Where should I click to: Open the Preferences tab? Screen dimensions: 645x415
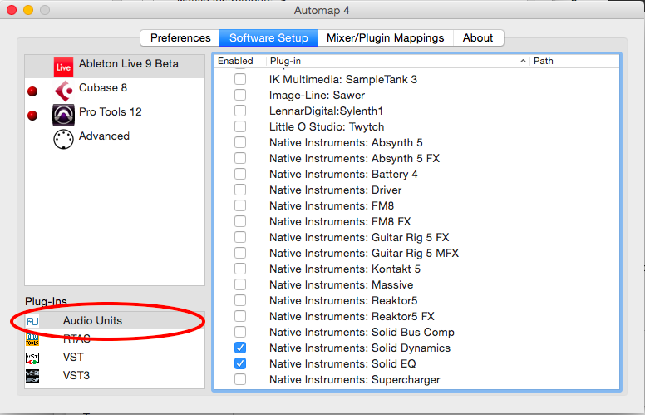coord(180,38)
